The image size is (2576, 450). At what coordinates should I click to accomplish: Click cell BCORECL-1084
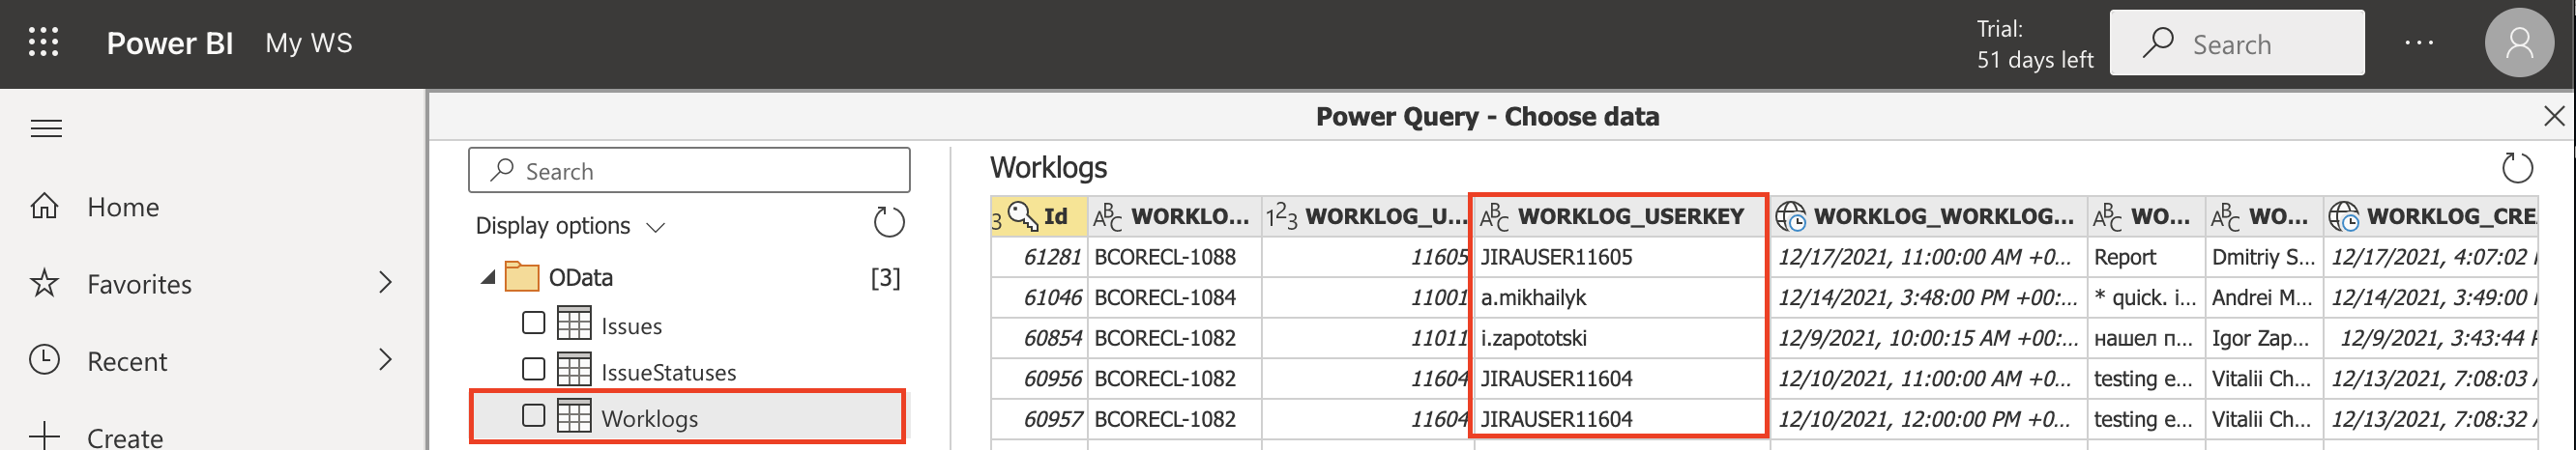click(x=1174, y=297)
